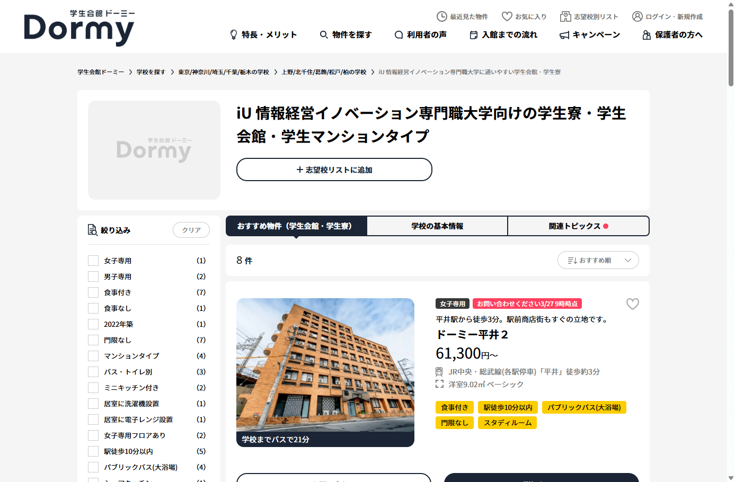735x482 pixels.
Task: Tick the マンションタイプ filter checkbox
Action: tap(93, 356)
